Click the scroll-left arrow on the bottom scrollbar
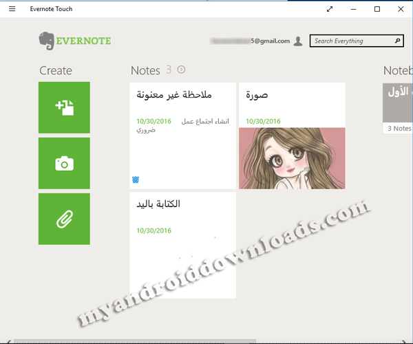 [8, 342]
